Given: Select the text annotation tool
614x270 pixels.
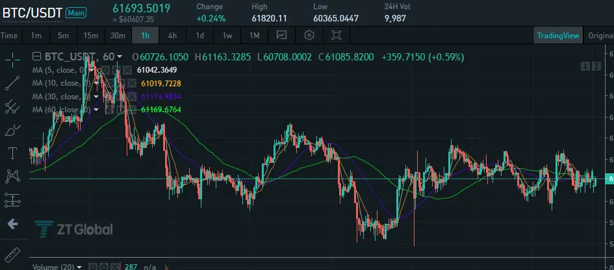Looking at the screenshot, I should 12,153.
